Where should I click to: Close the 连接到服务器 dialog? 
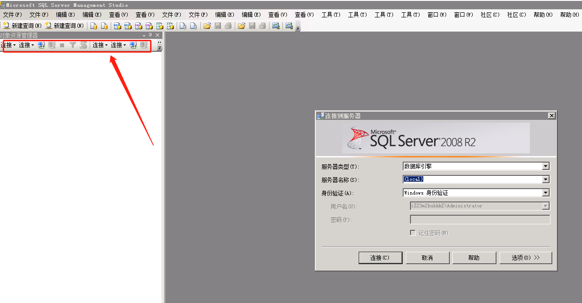point(551,116)
